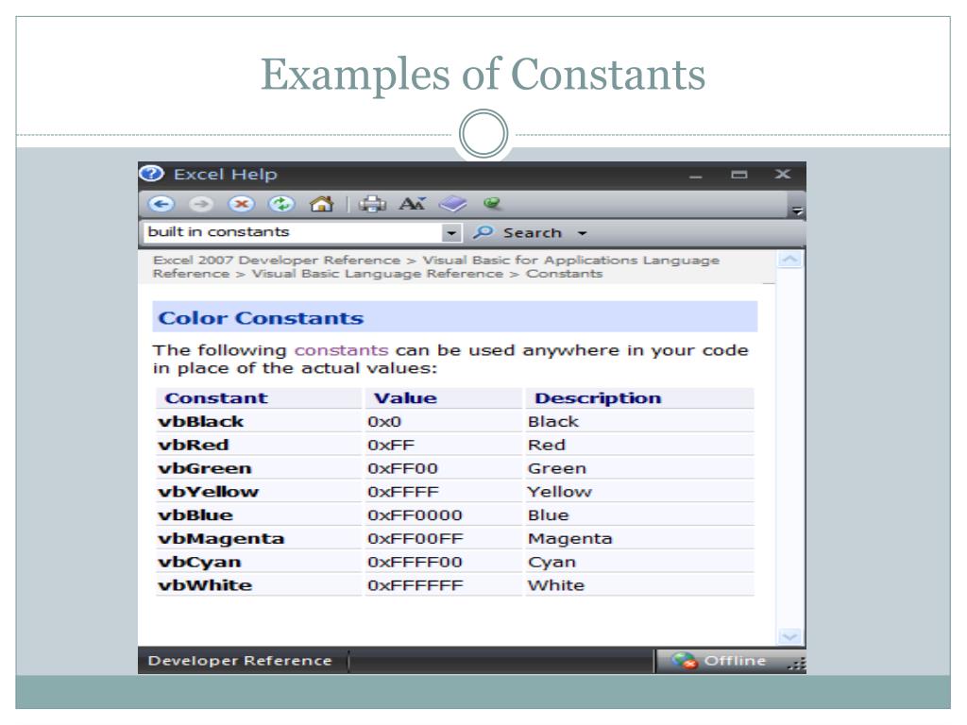Click the scrollbar up arrow
This screenshot has width=967, height=725.
tap(790, 259)
